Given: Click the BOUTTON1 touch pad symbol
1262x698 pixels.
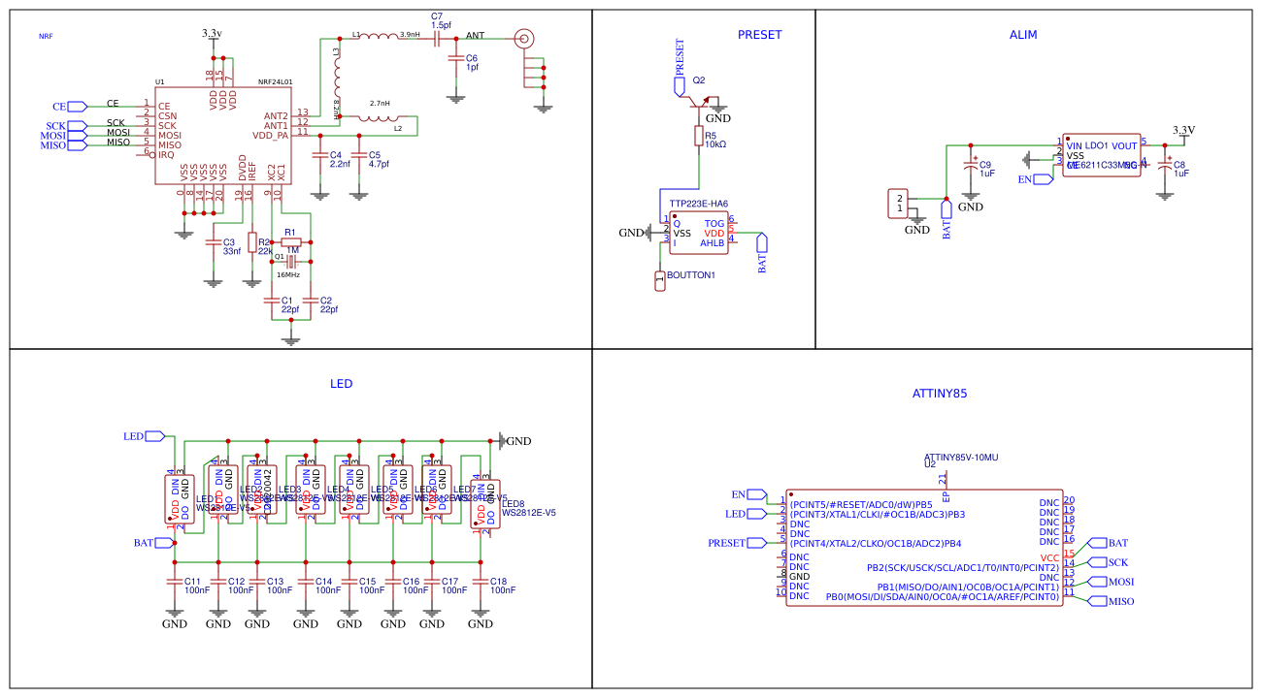Looking at the screenshot, I should coord(660,280).
